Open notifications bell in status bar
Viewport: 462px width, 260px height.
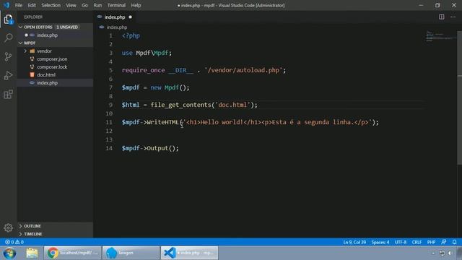pyautogui.click(x=454, y=242)
